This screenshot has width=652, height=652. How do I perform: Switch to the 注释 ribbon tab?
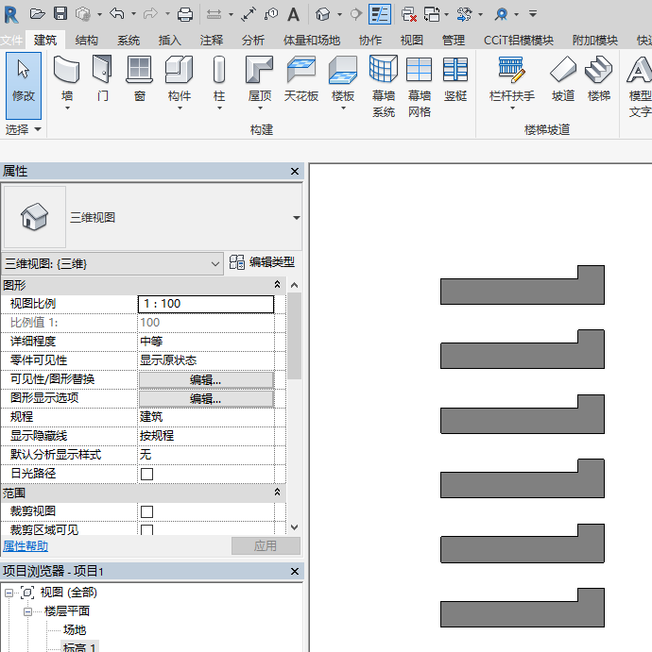(x=212, y=41)
